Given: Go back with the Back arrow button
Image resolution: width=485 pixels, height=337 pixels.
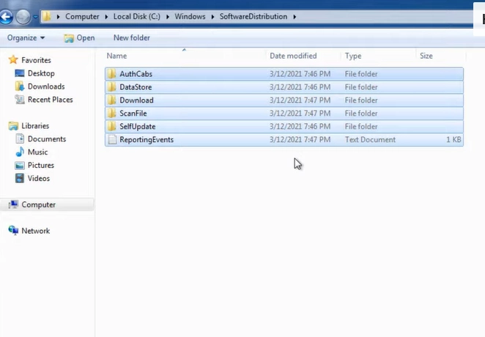Looking at the screenshot, I should pyautogui.click(x=6, y=17).
